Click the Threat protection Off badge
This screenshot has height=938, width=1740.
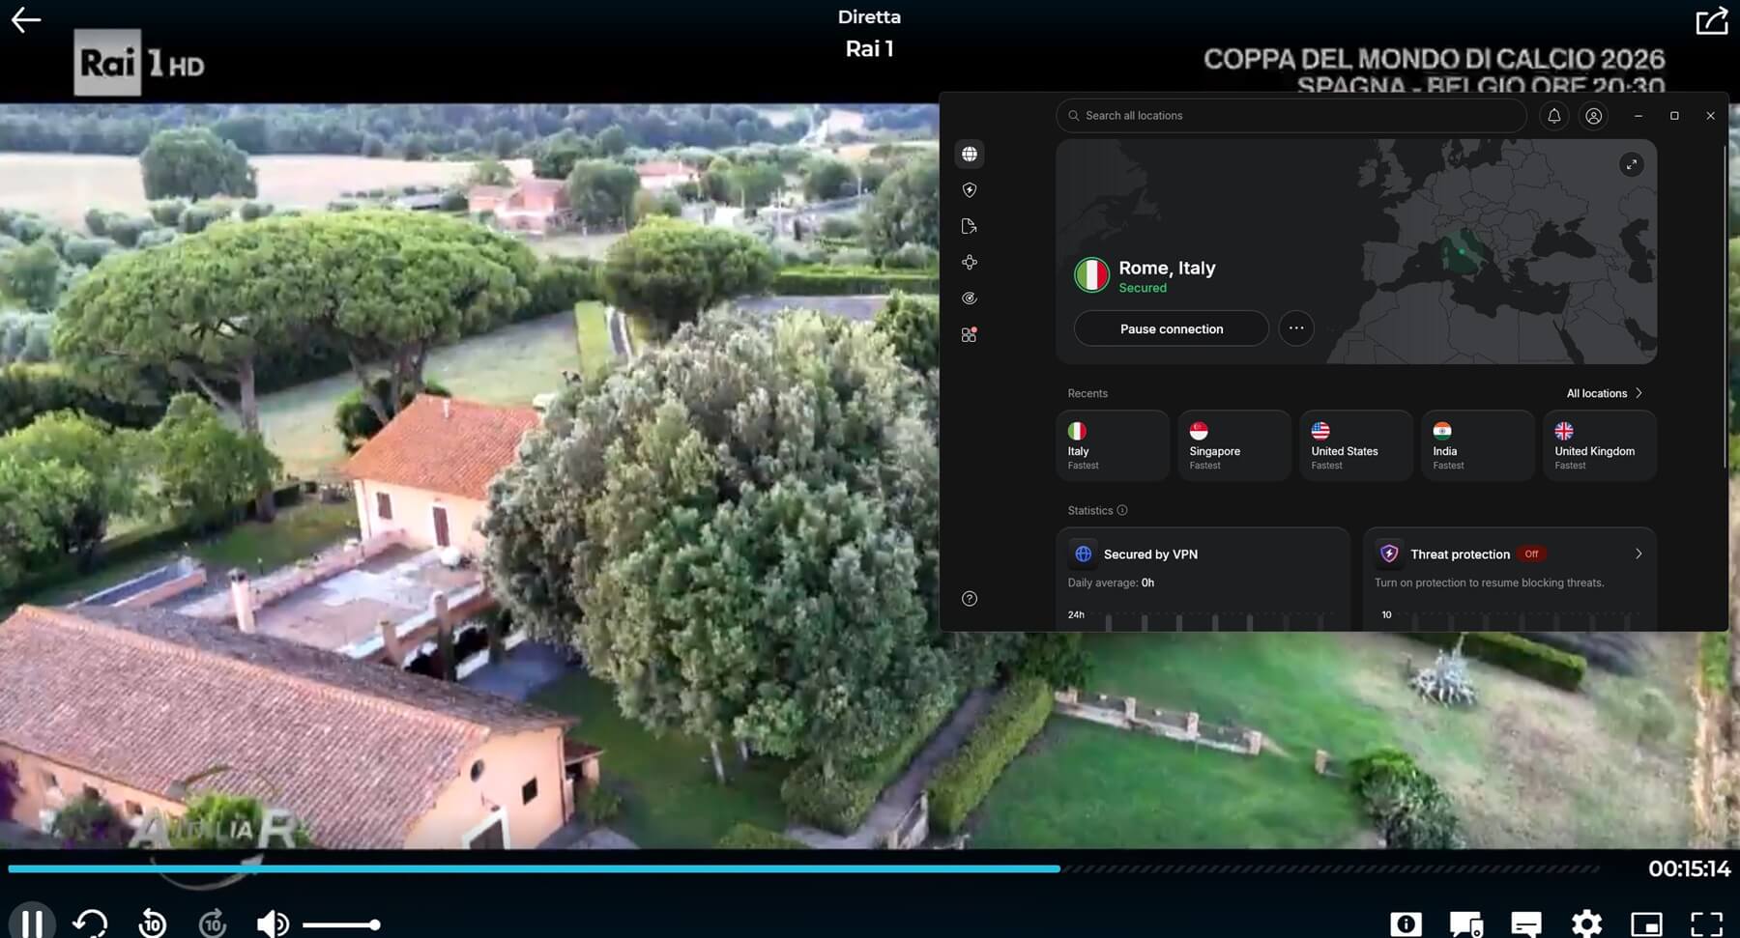click(x=1531, y=554)
